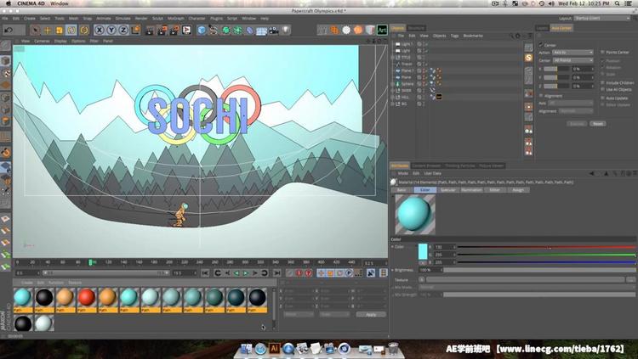Expand the BG null object
This screenshot has width=638, height=359.
point(393,104)
